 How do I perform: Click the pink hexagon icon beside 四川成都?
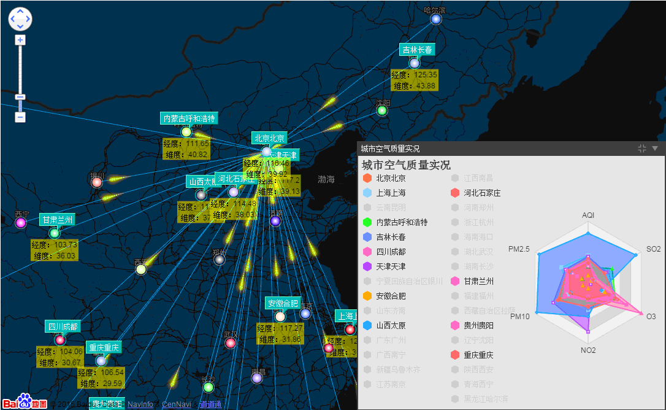(367, 252)
